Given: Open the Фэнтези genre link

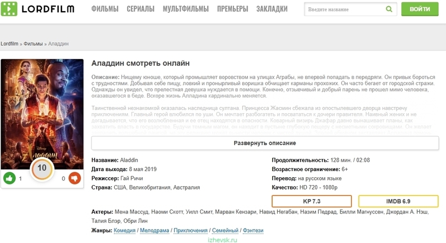Looking at the screenshot, I should click(253, 231).
